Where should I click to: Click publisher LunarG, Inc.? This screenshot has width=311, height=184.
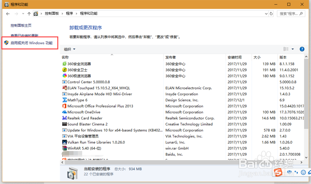(175, 142)
